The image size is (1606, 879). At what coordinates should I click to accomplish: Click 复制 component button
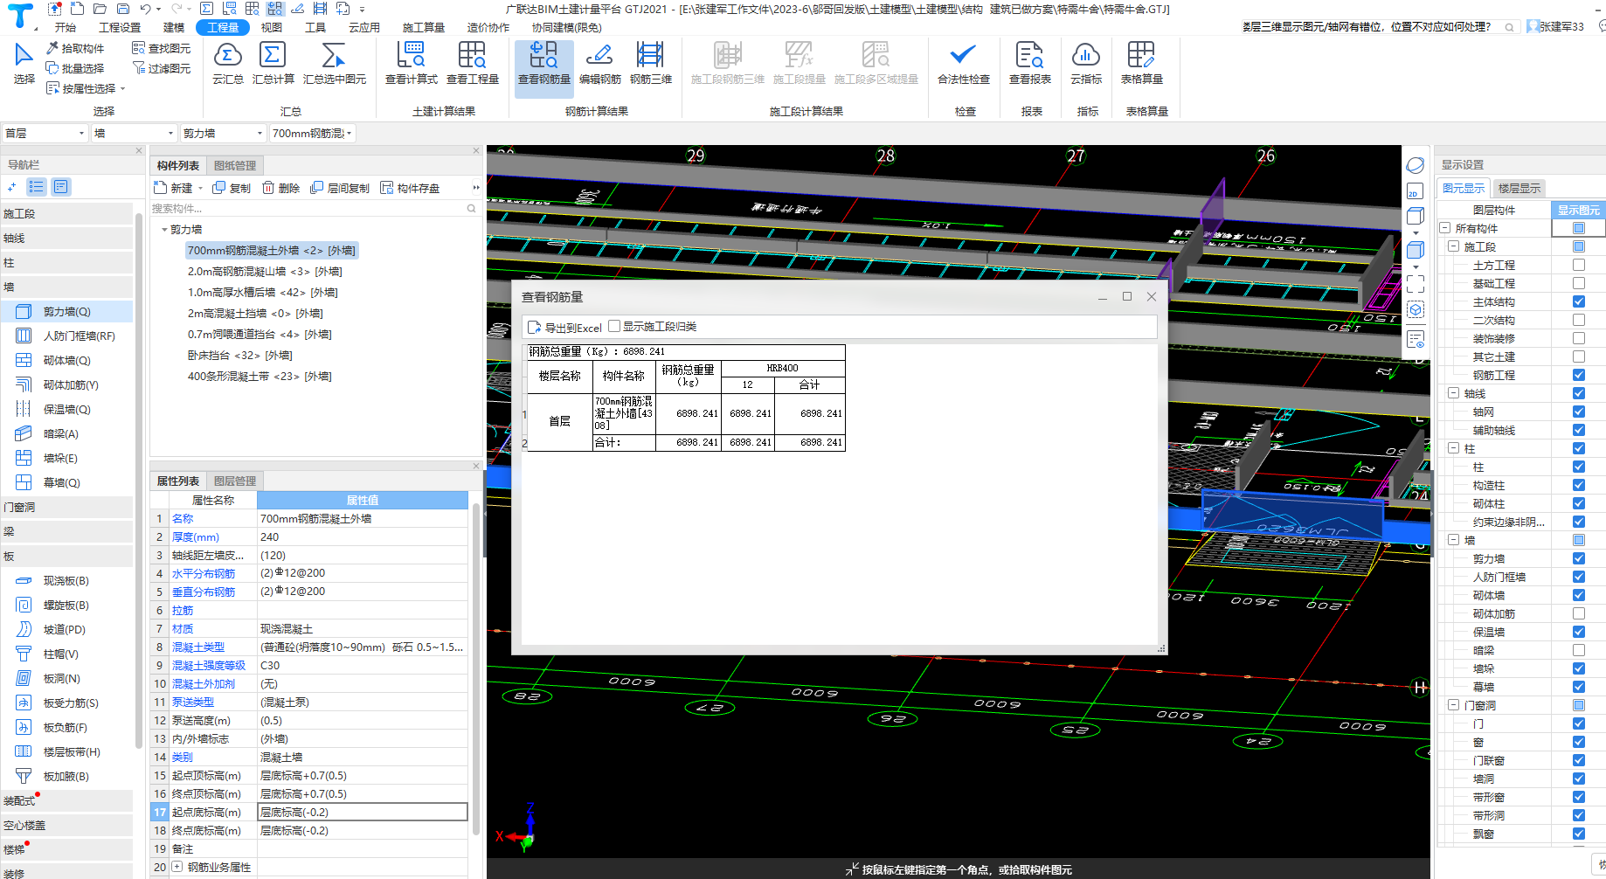pos(232,188)
